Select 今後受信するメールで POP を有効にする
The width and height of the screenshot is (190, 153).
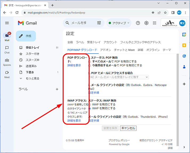point(90,66)
